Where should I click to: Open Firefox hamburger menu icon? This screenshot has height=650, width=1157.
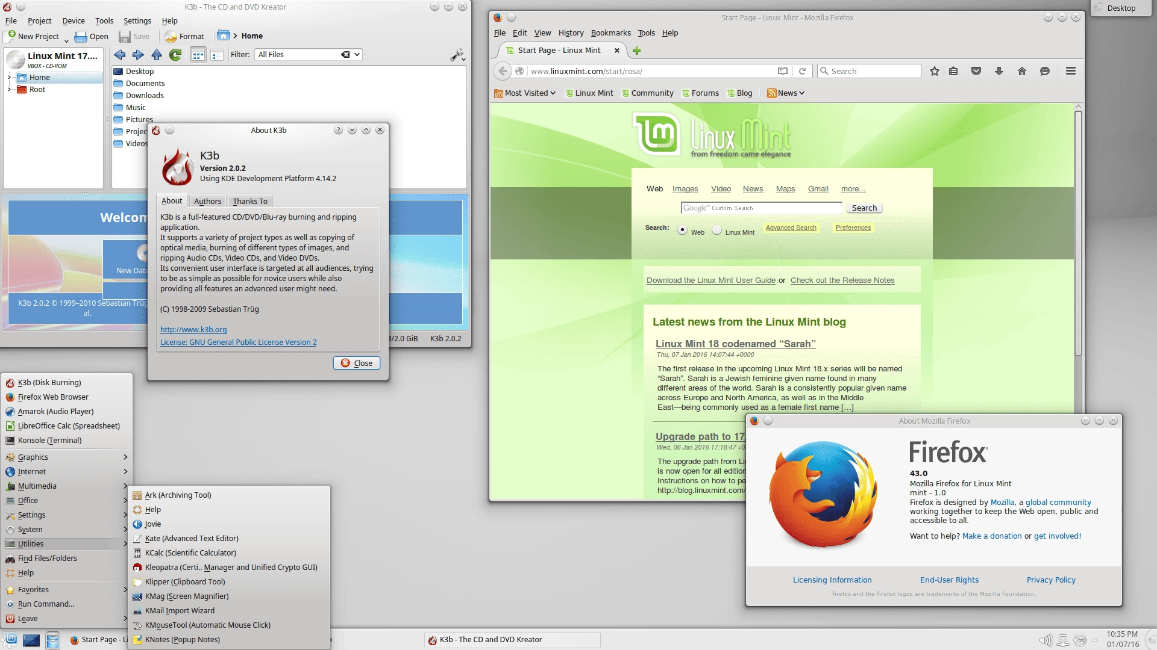[x=1071, y=71]
